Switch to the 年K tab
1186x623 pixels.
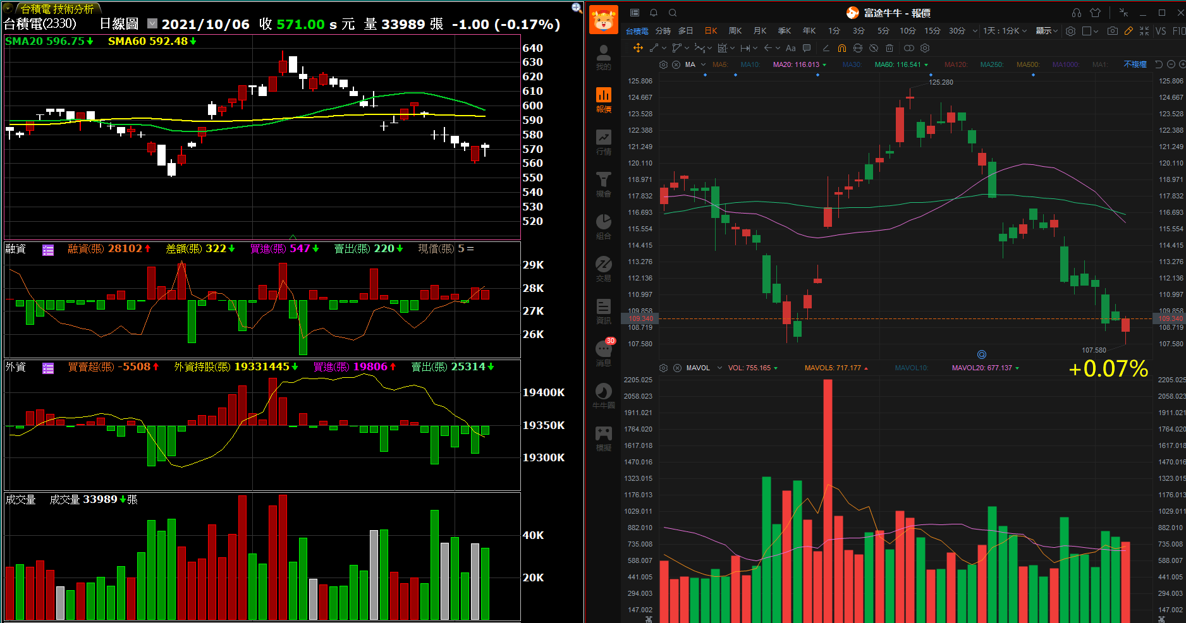[809, 31]
